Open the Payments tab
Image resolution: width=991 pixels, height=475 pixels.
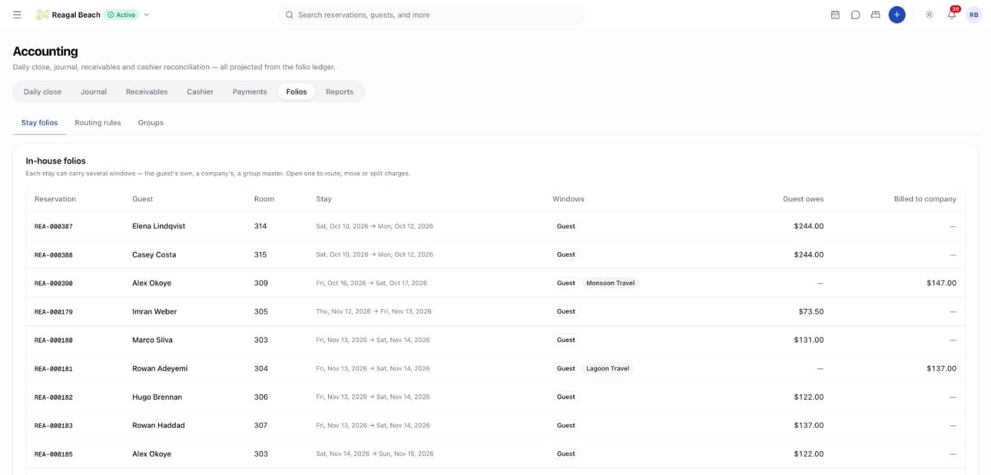pos(250,91)
